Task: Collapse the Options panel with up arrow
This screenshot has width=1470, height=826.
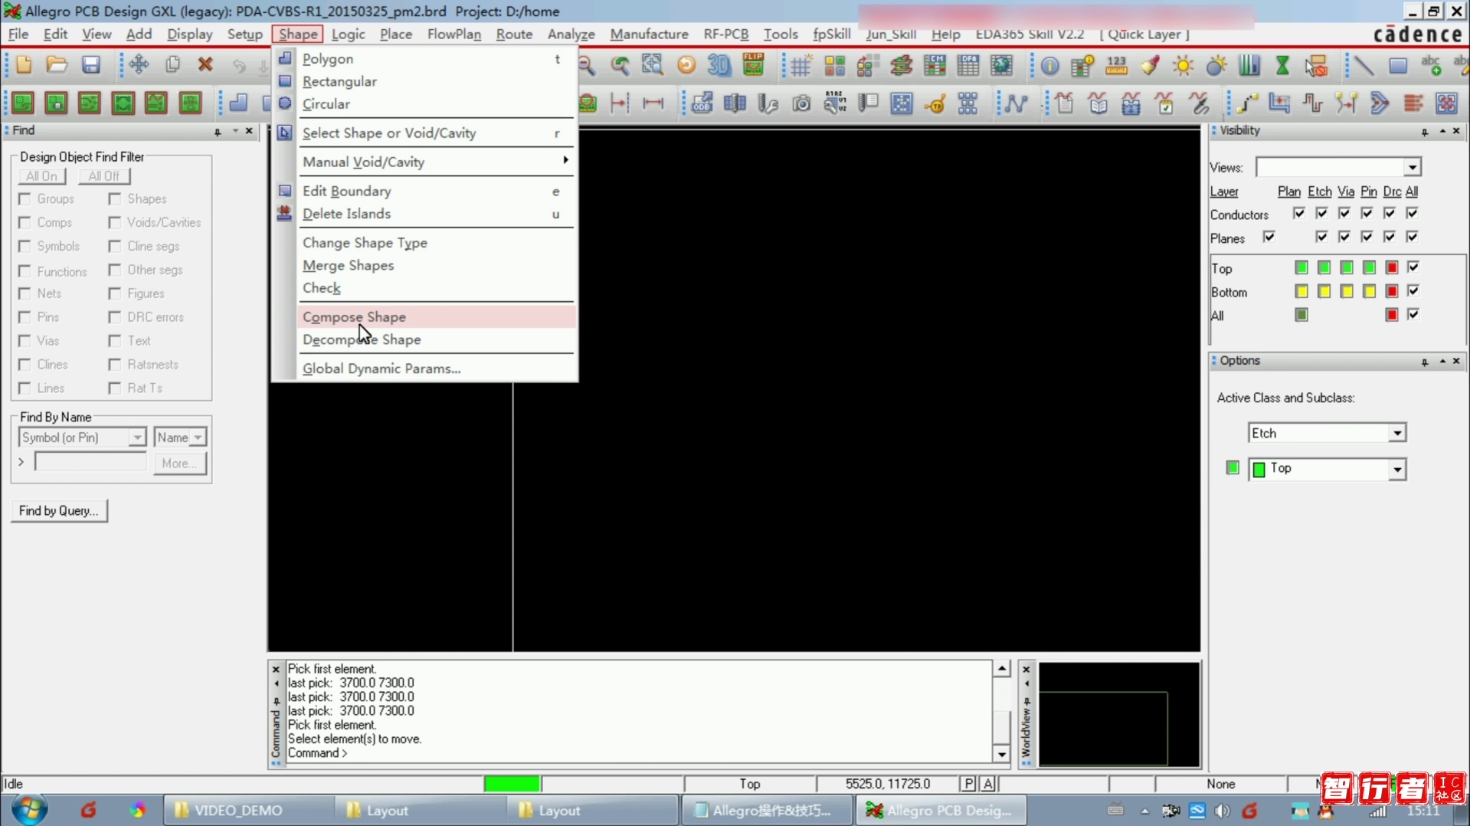Action: tap(1442, 361)
